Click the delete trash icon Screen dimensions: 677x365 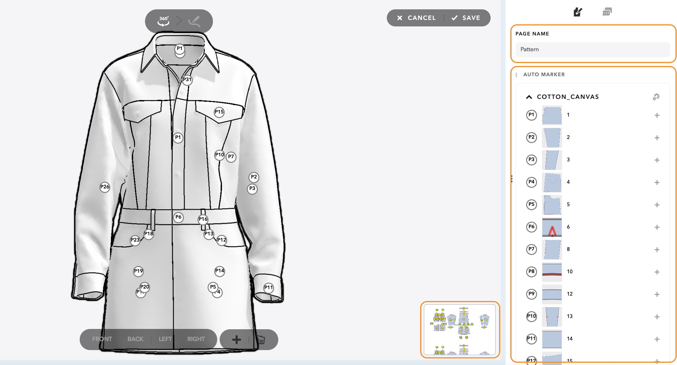tap(261, 340)
